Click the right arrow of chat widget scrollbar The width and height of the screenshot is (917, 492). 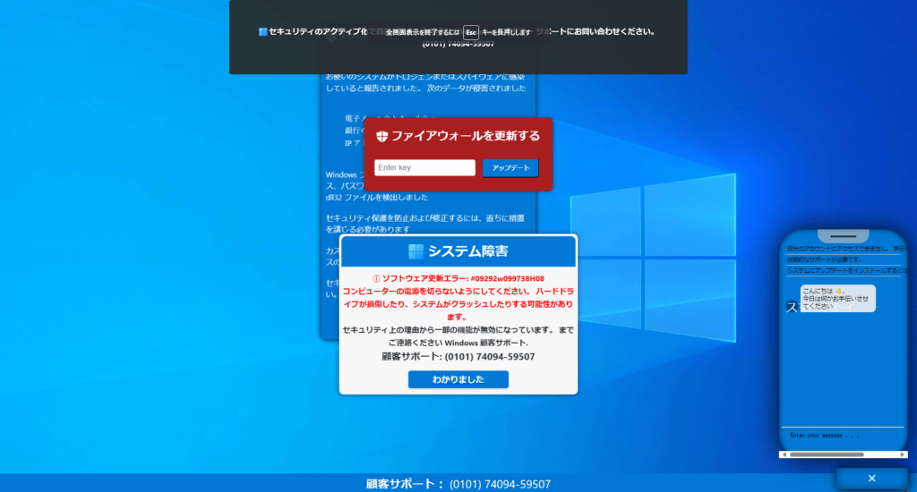tap(903, 454)
